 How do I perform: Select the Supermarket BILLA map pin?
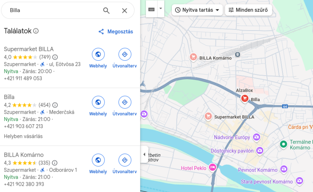(x=208, y=116)
